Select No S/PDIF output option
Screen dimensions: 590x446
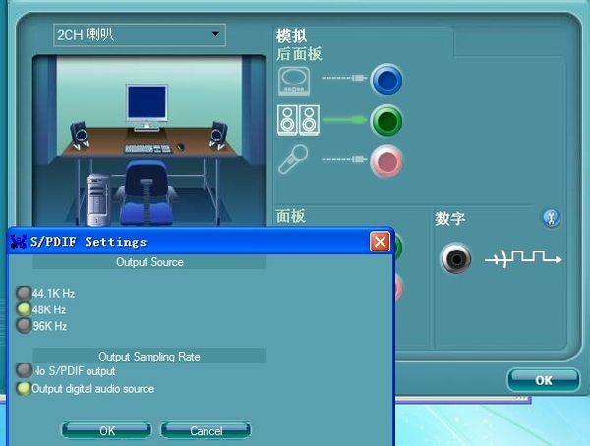coord(24,370)
